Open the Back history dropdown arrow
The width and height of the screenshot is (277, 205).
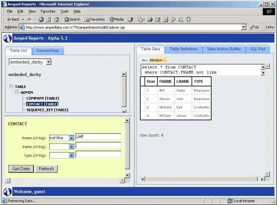coord(23,20)
